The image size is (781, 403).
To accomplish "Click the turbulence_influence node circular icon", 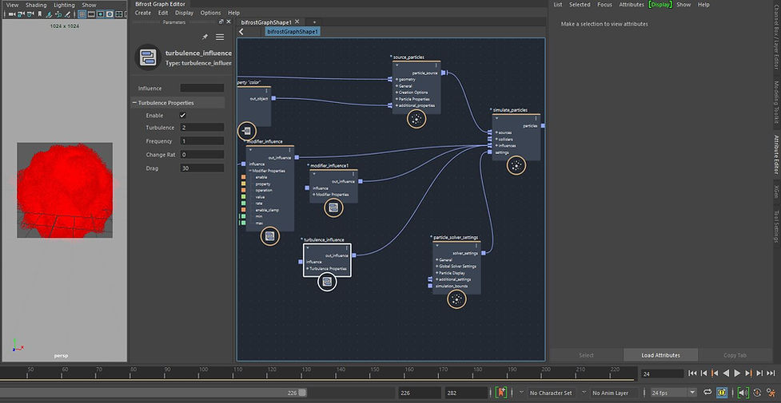I will [x=327, y=282].
